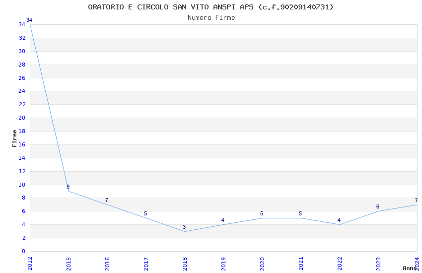The height and width of the screenshot is (273, 422).
Task: Click the Firme y-axis title
Action: pos(14,138)
